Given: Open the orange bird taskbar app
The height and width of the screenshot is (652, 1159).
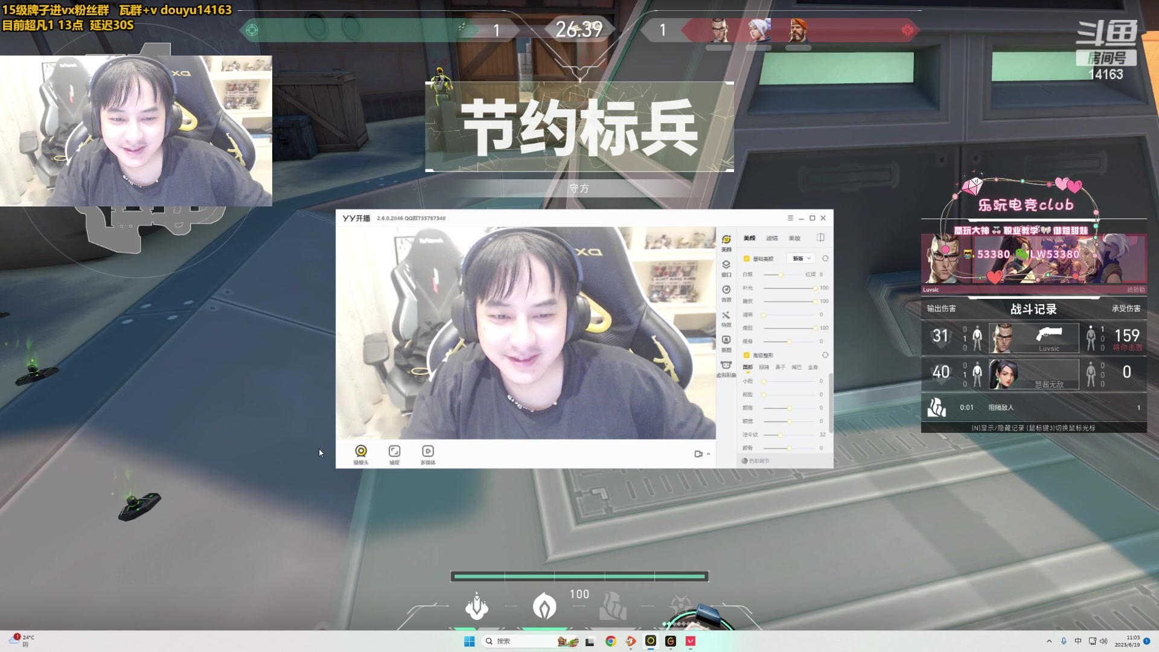Looking at the screenshot, I should pos(630,641).
